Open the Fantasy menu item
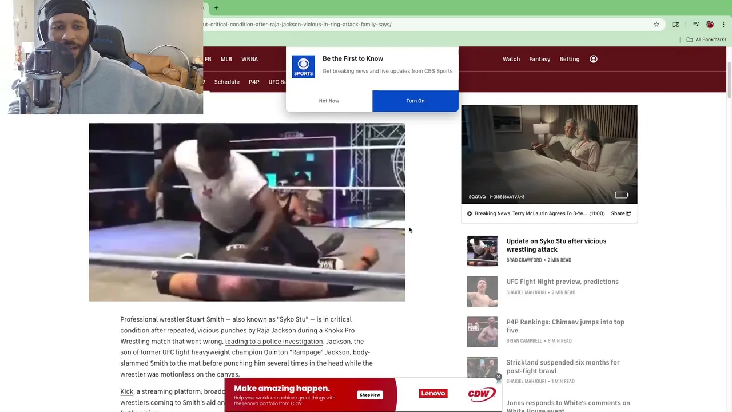This screenshot has height=412, width=732. tap(539, 59)
